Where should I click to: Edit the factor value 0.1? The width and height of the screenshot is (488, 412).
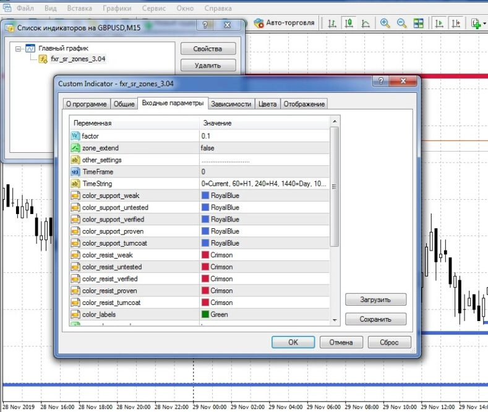tap(264, 136)
